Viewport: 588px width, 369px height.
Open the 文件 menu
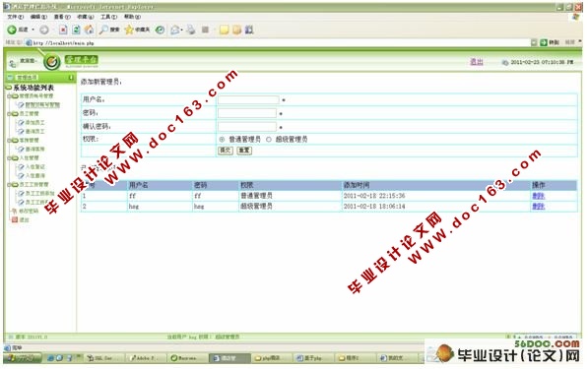pyautogui.click(x=15, y=17)
